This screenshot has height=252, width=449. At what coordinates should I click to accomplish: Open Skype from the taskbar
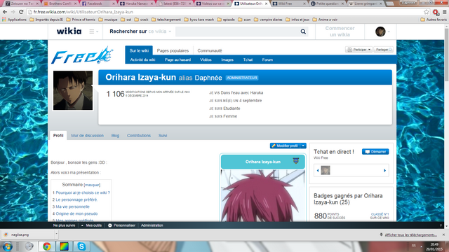click(x=81, y=246)
